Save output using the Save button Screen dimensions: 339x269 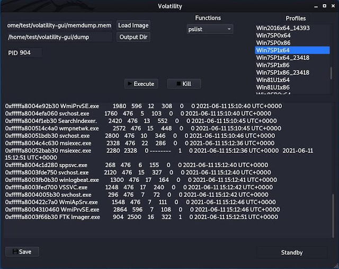(22, 251)
